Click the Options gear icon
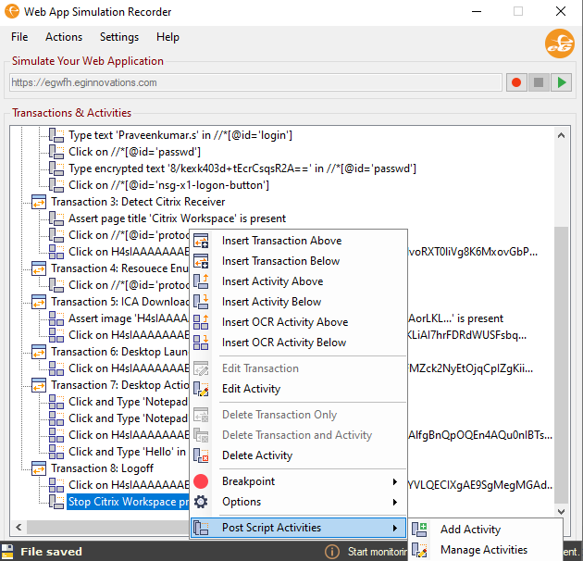The height and width of the screenshot is (561, 583). (201, 502)
